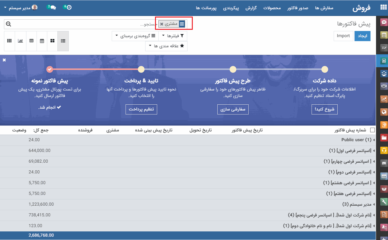388x240 pixels.
Task: Click the شروع کنید! button
Action: (x=324, y=109)
